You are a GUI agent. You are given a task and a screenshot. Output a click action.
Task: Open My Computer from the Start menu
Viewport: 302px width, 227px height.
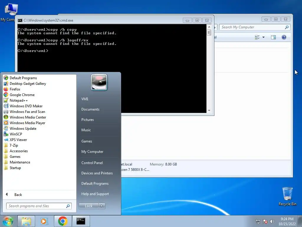tap(92, 152)
